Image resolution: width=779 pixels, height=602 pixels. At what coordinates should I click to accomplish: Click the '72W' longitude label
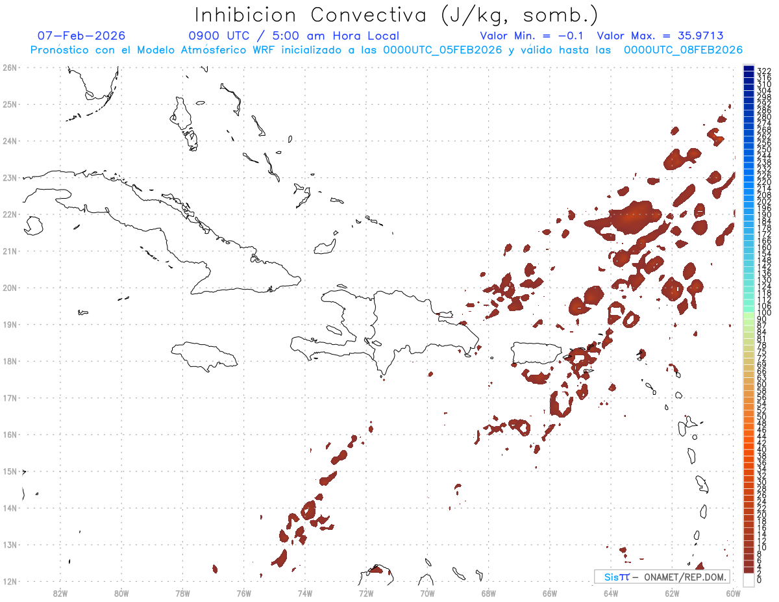tap(366, 592)
